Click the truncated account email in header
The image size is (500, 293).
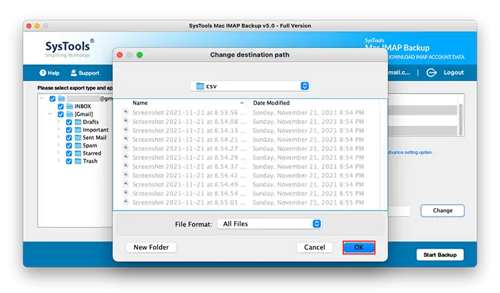(399, 72)
